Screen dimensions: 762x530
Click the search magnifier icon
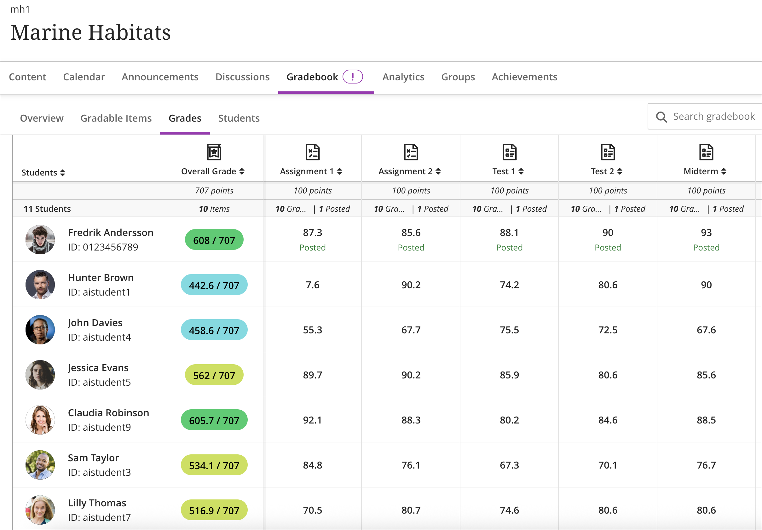coord(661,117)
